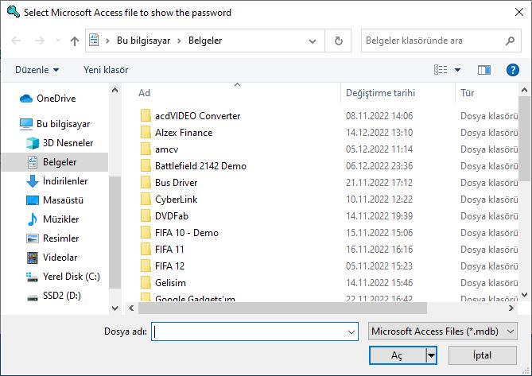Expand the view options dropdown arrow
Screen dimensions: 532x376
457,70
